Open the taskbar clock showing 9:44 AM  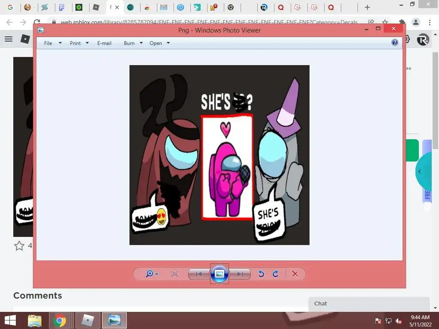[420, 320]
